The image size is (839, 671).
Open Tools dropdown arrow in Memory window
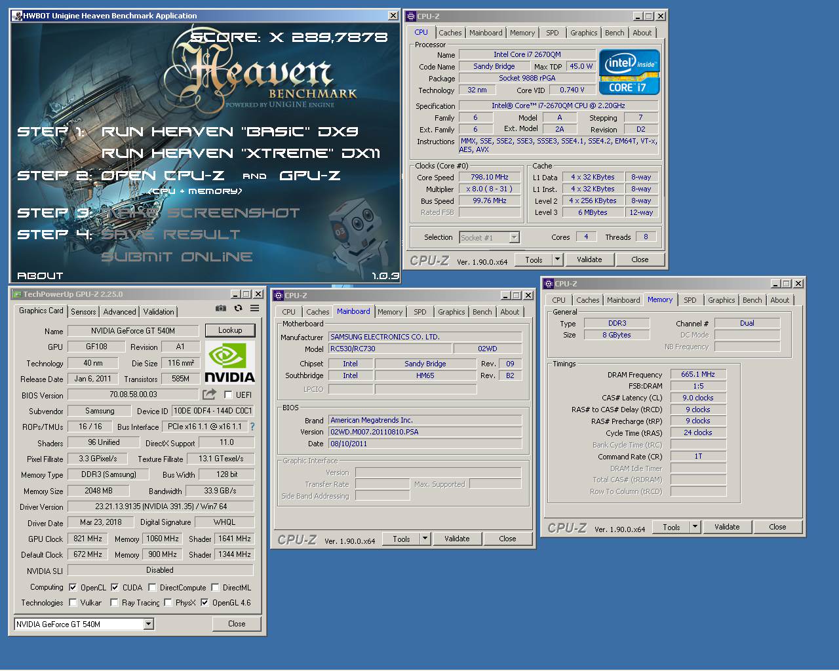695,527
